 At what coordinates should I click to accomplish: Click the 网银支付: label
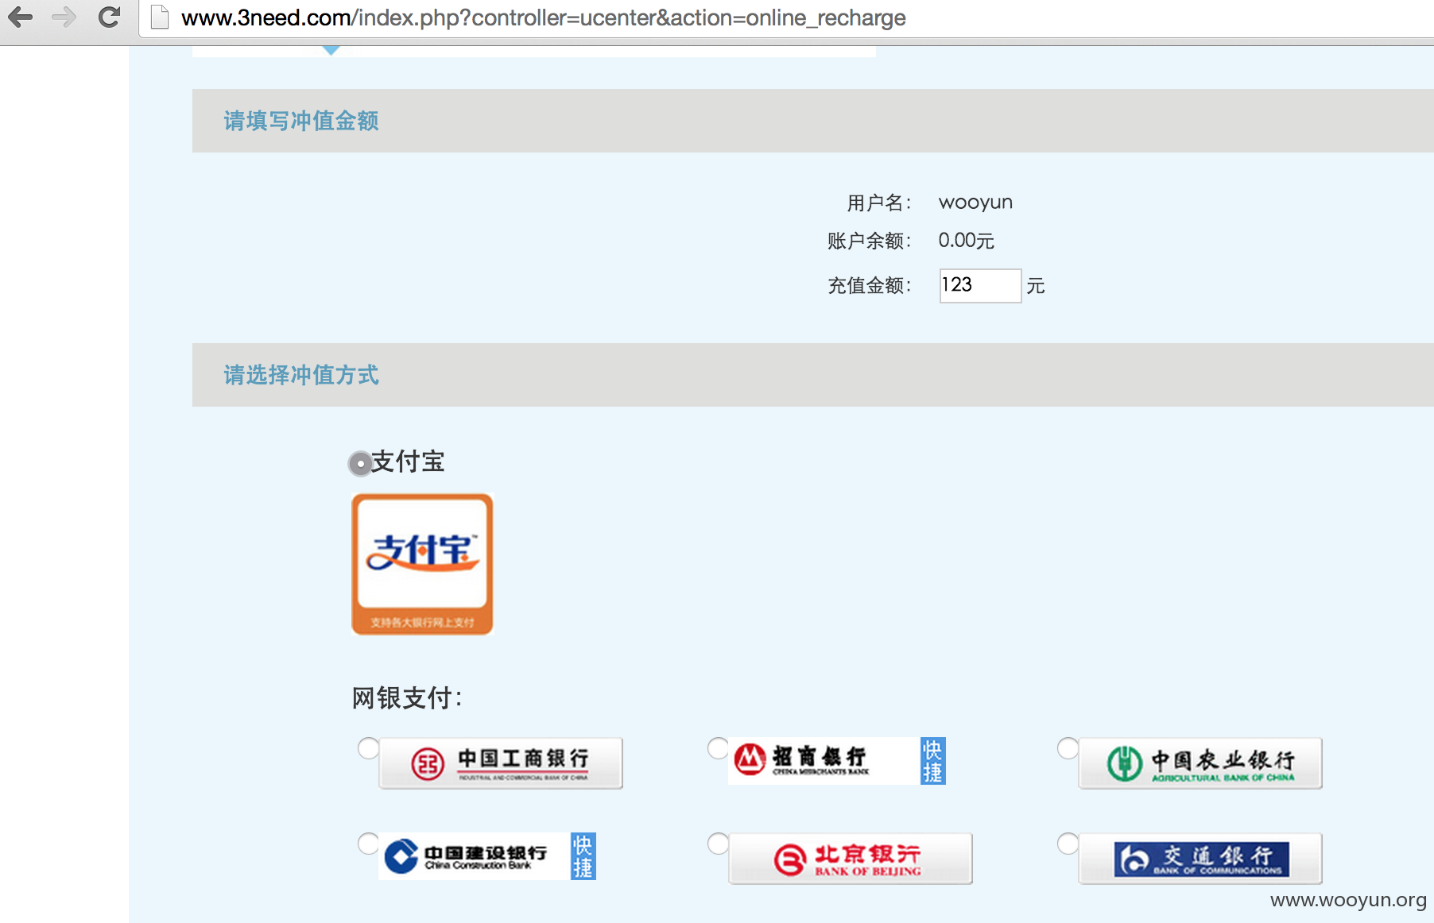pos(407,698)
